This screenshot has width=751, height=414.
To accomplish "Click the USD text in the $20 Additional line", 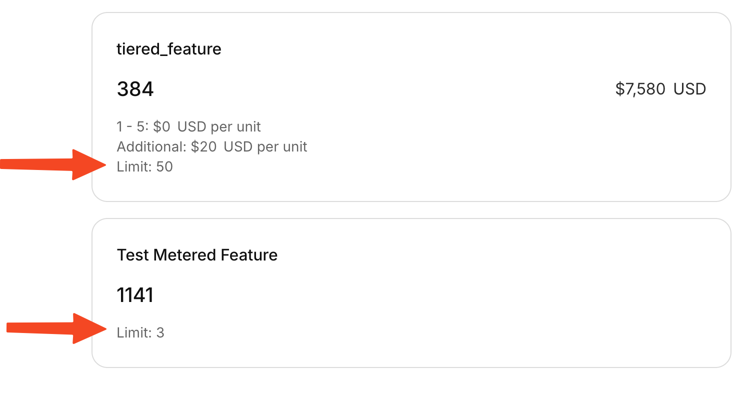I will (238, 147).
